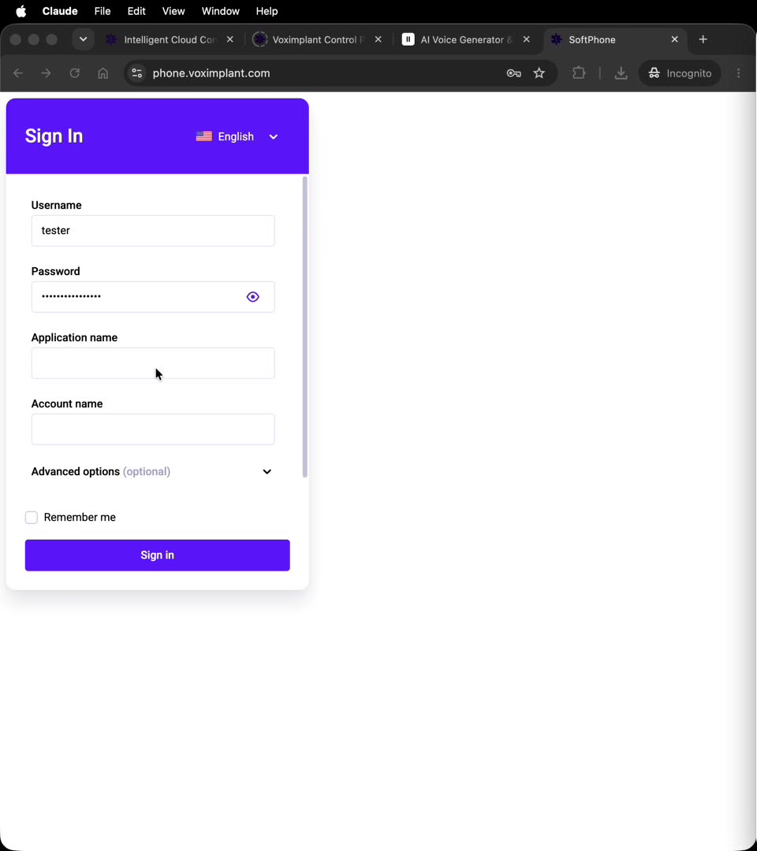The image size is (757, 851).
Task: Open the extensions puzzle icon
Action: tap(579, 73)
